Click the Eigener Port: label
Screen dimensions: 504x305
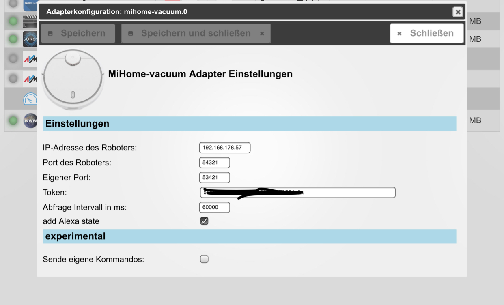click(x=67, y=178)
